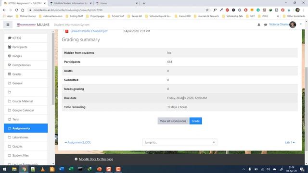Expand the user menu dropdown arrow
The width and height of the screenshot is (308, 173).
tap(301, 24)
